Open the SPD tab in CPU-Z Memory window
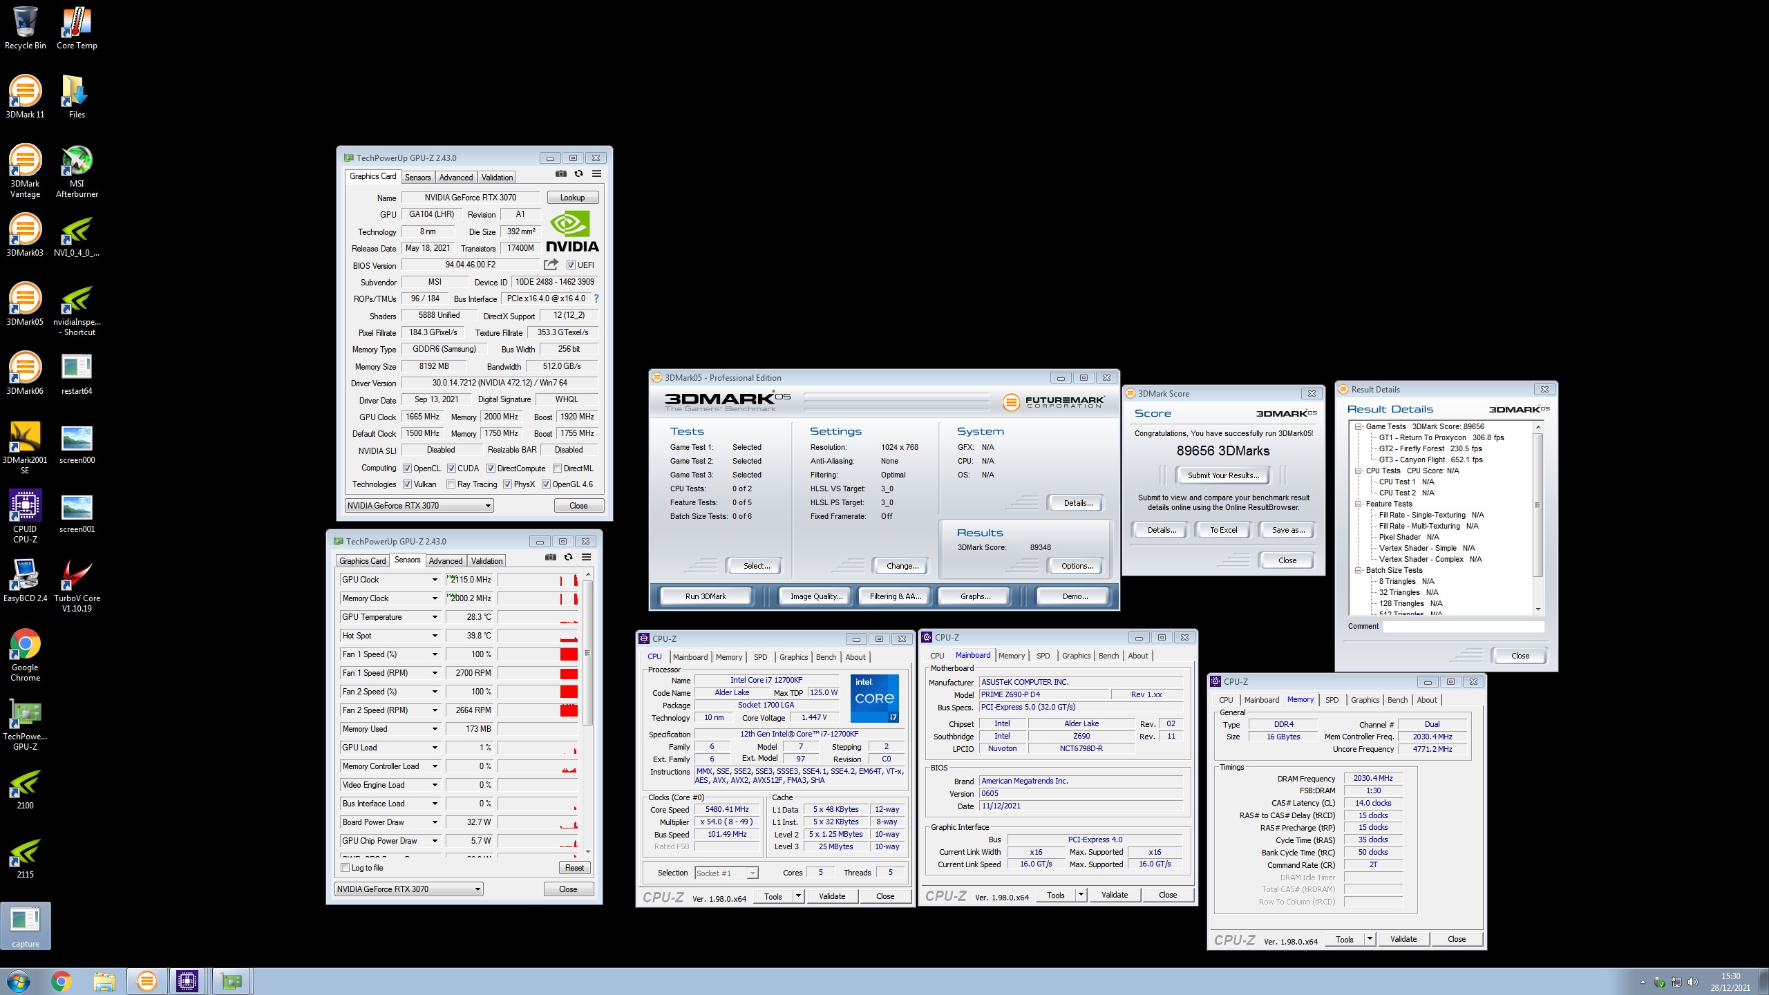The width and height of the screenshot is (1769, 995). (x=1332, y=700)
